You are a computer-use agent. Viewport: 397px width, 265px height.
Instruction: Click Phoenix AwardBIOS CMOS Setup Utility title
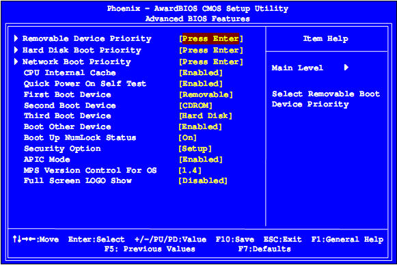coord(197,9)
